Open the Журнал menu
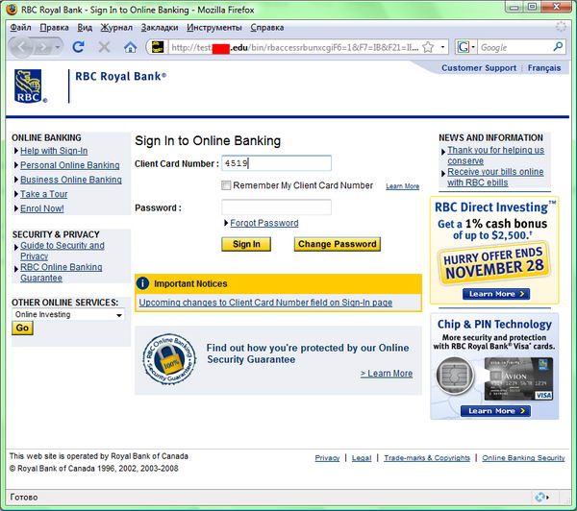The image size is (577, 511). coord(116,28)
